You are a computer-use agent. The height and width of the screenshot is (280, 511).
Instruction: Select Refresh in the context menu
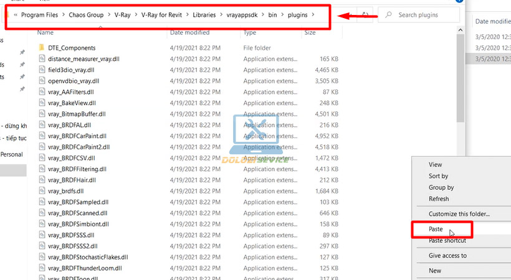pyautogui.click(x=439, y=199)
